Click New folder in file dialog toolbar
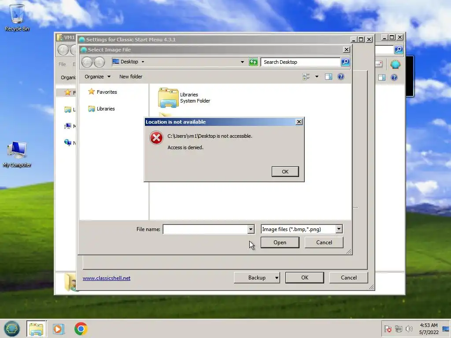 (x=130, y=77)
